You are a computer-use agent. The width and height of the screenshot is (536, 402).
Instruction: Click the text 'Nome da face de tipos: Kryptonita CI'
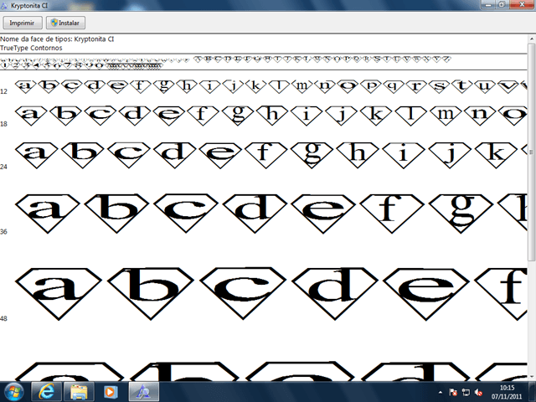click(57, 39)
